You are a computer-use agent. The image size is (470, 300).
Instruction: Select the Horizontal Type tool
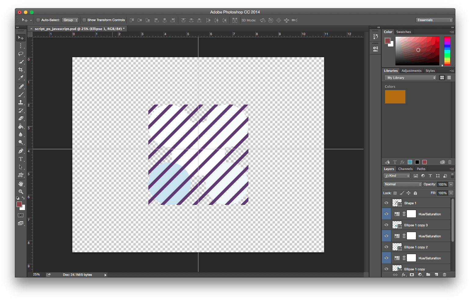coord(21,159)
